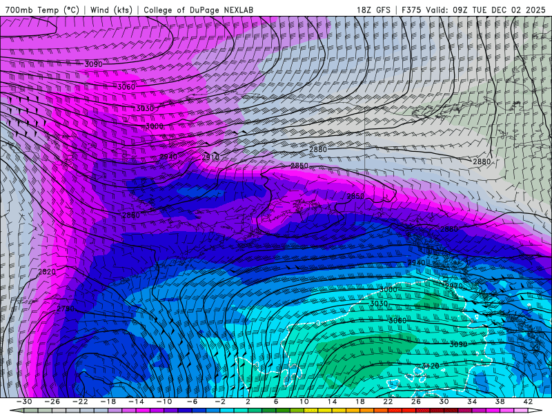Screen dimensions: 552x414
Task: Click the 2970 height contour label
Action: tap(453, 286)
